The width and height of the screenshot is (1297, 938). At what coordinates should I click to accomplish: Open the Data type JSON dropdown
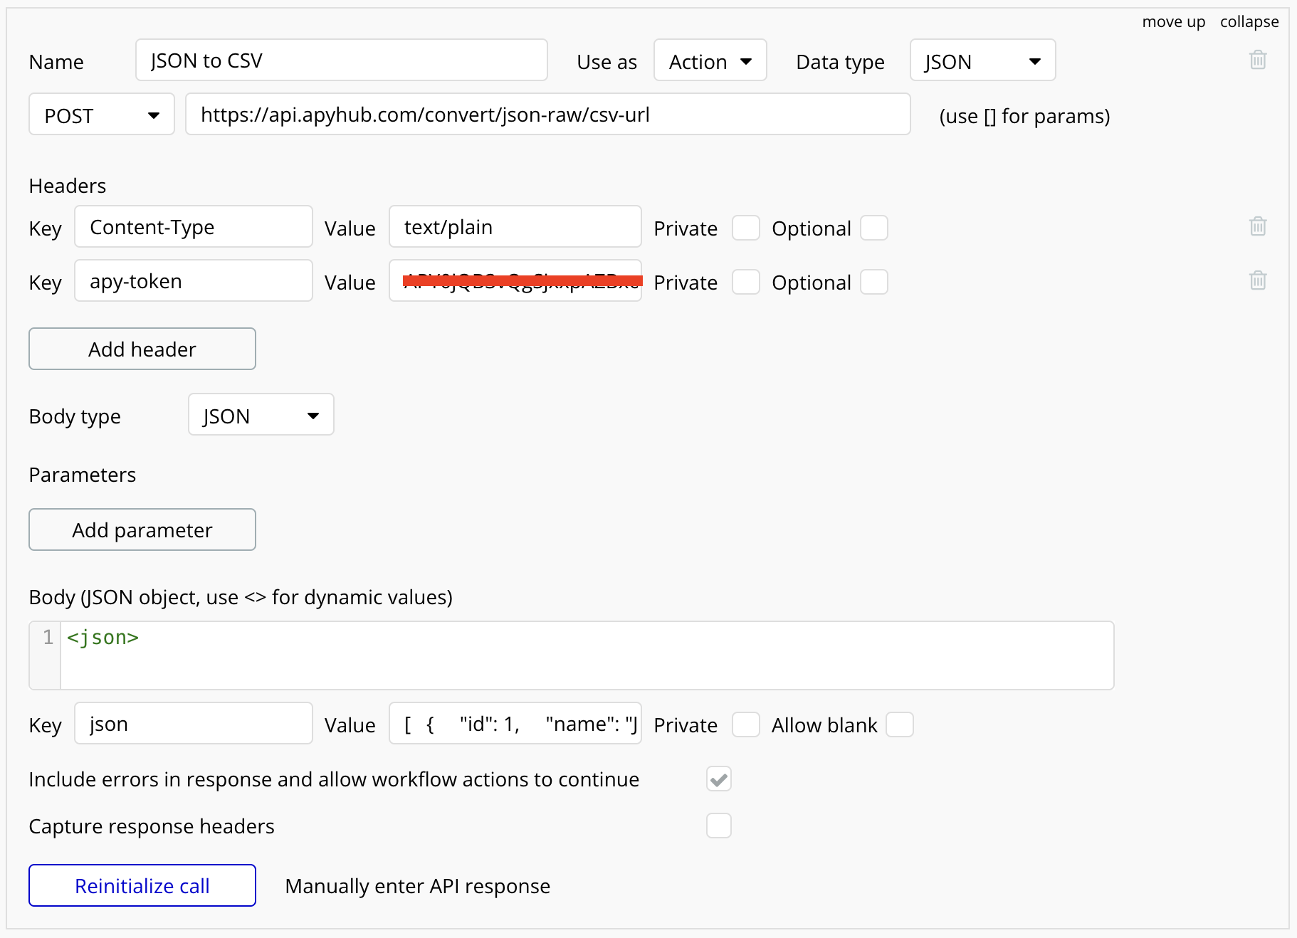pyautogui.click(x=983, y=60)
